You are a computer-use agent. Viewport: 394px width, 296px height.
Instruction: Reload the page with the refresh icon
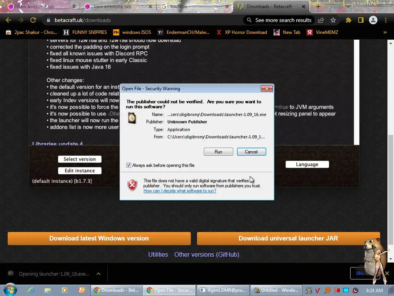click(33, 20)
